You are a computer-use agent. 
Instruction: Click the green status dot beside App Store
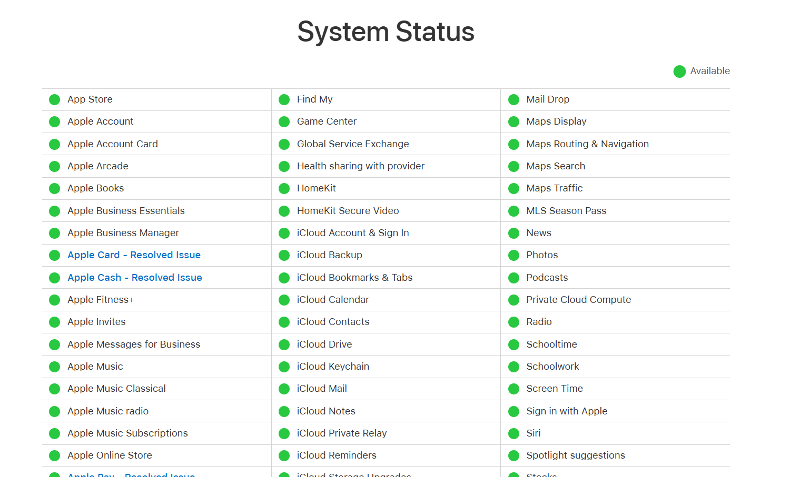coord(54,100)
